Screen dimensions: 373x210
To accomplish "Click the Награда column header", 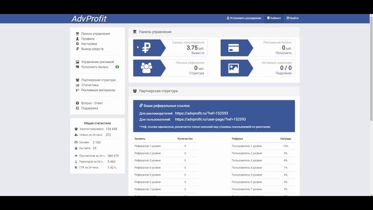I will [286, 139].
